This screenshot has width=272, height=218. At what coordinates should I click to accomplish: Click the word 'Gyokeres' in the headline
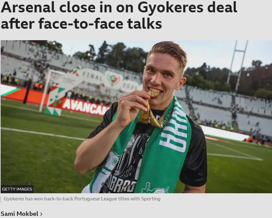[170, 8]
